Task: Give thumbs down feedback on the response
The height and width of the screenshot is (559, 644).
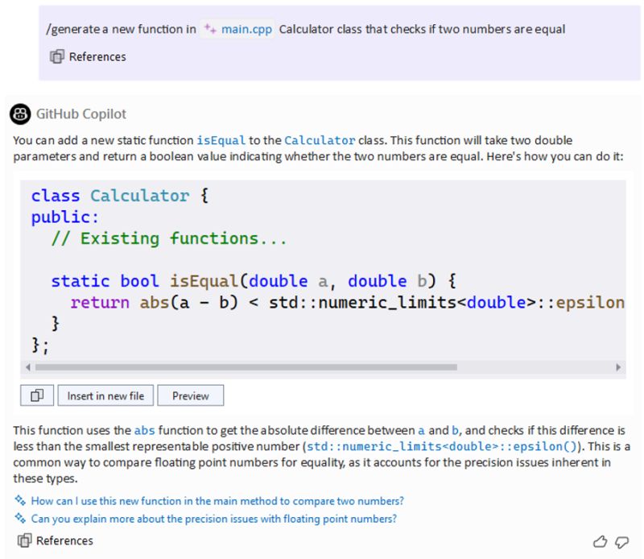Action: click(x=624, y=541)
